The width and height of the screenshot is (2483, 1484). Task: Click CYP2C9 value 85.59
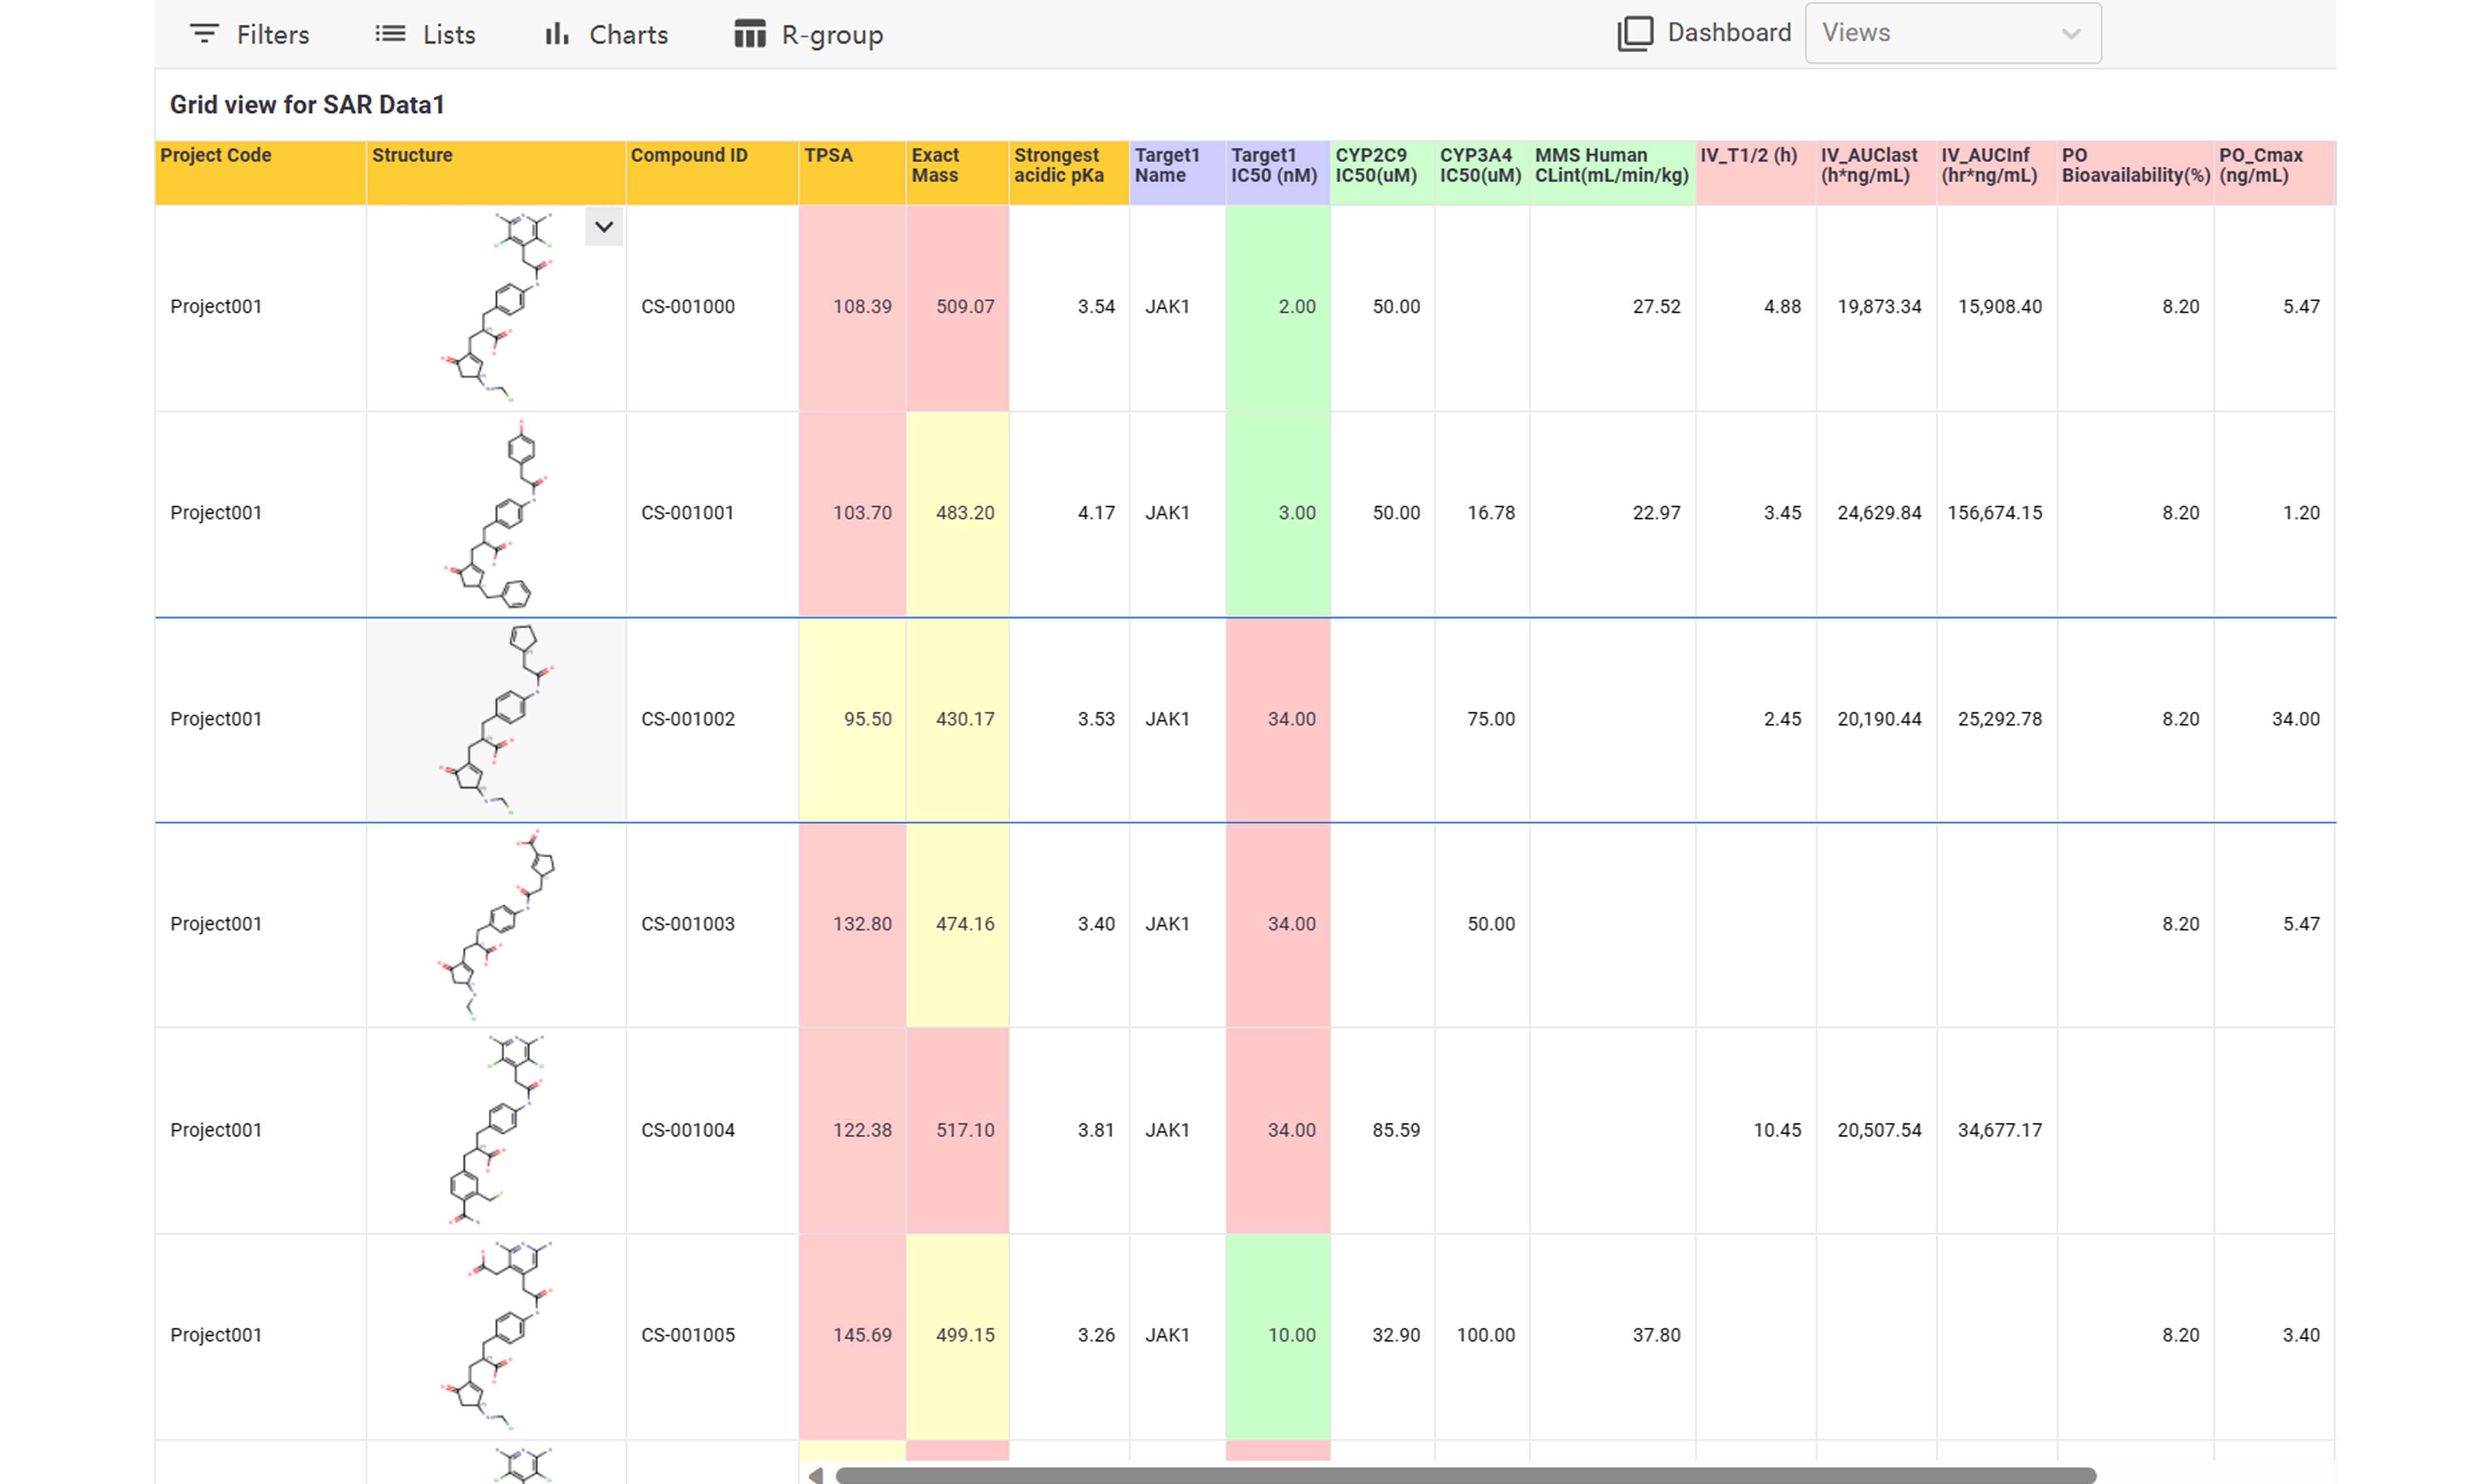pos(1396,1130)
